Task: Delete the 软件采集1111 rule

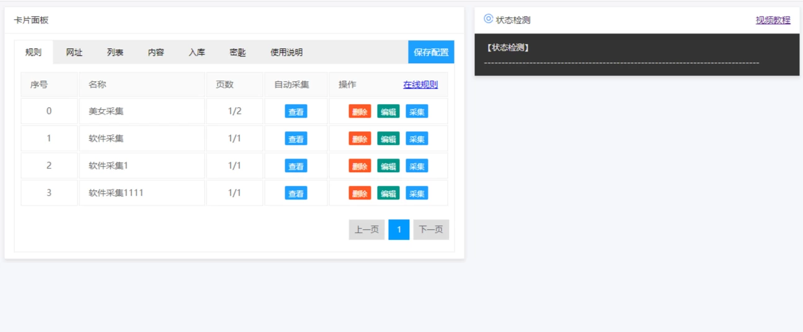Action: point(360,193)
